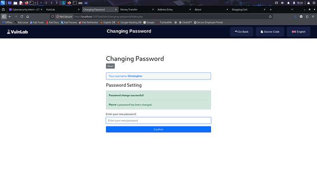Launch Firefox from the panel launcher
The height and width of the screenshot is (178, 317).
point(26,3)
